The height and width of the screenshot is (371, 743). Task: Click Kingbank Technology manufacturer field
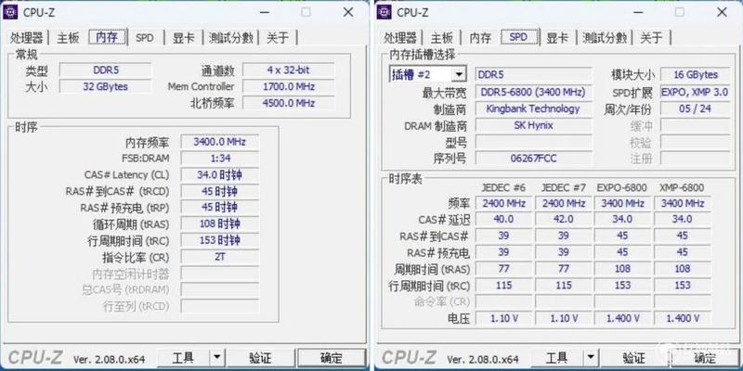click(533, 109)
